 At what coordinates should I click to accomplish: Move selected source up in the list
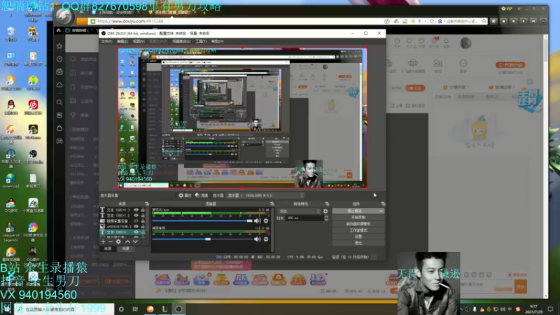pos(127,241)
